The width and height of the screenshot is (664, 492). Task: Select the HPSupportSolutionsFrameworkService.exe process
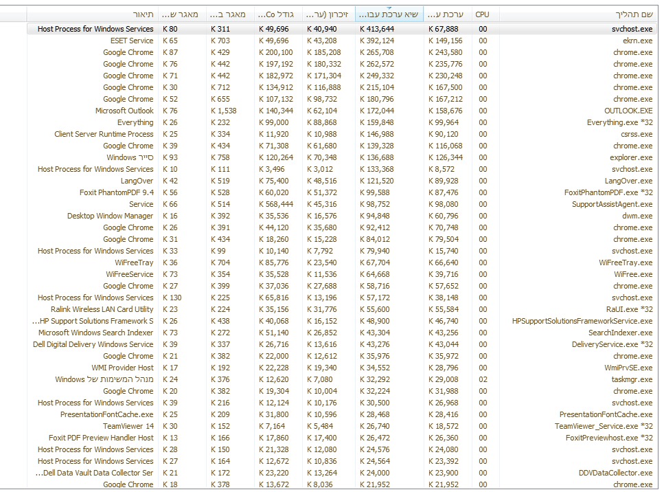(x=582, y=321)
